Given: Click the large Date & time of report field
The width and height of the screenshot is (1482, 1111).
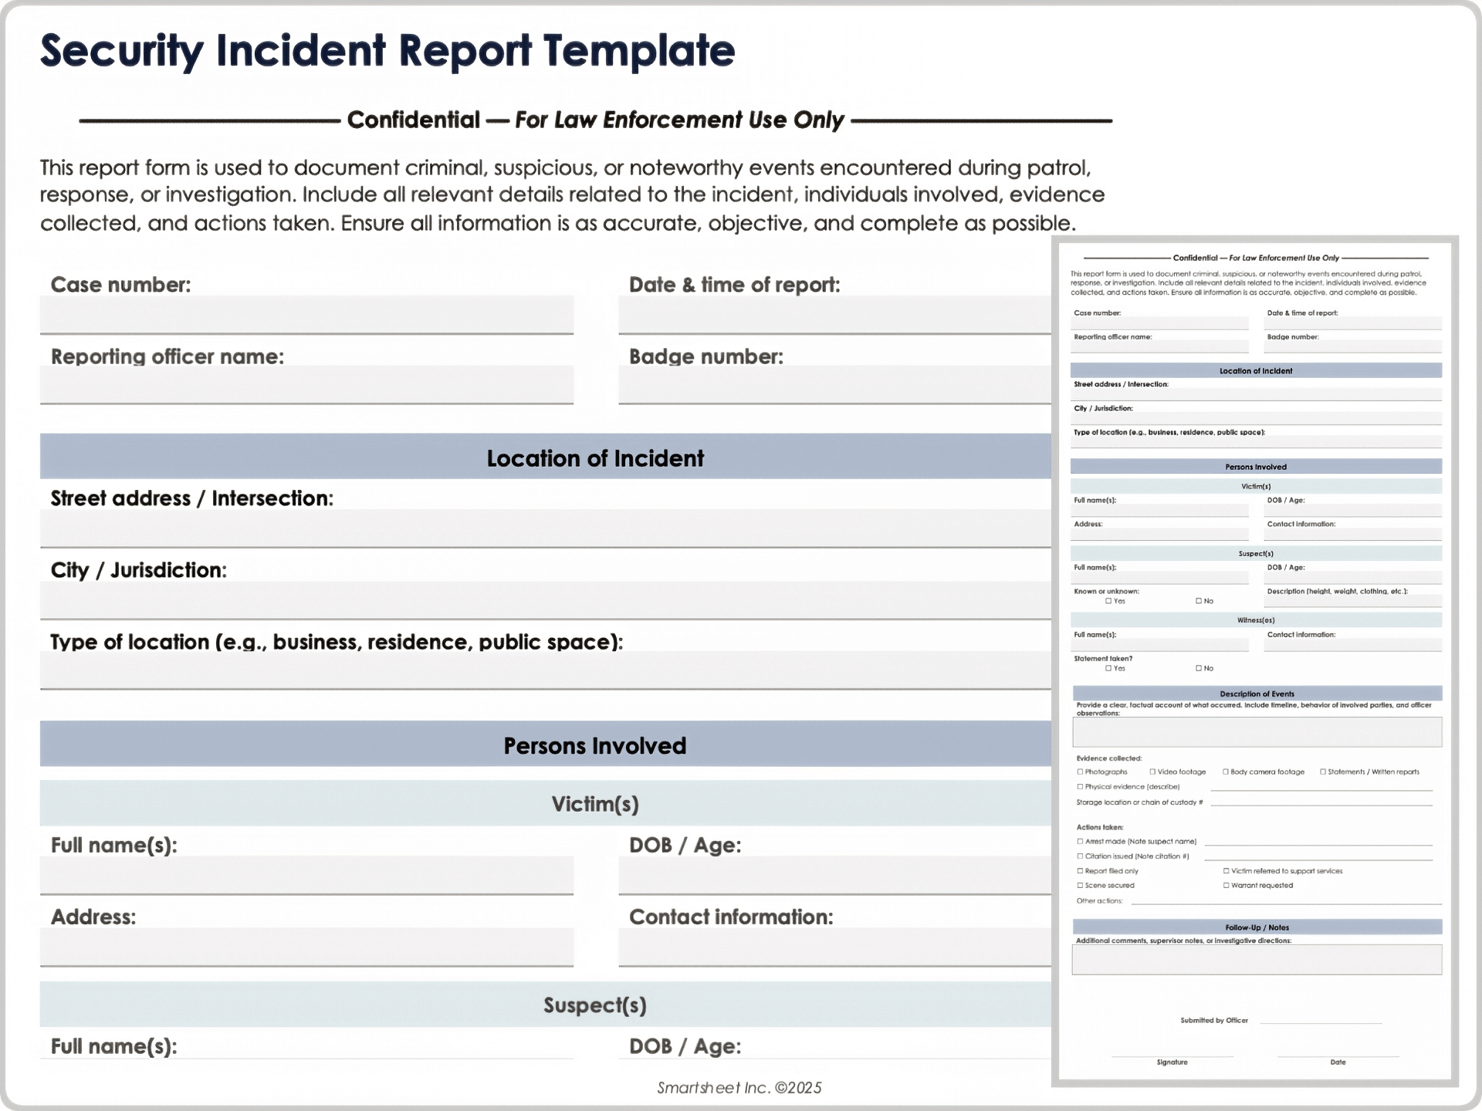Looking at the screenshot, I should [x=834, y=315].
